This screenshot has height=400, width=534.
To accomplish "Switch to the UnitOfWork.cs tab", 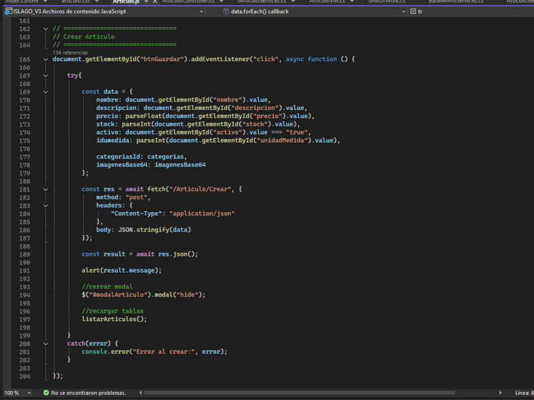I will [387, 2].
